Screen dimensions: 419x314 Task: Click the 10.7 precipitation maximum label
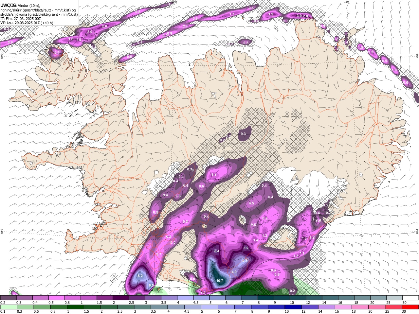pos(220,281)
